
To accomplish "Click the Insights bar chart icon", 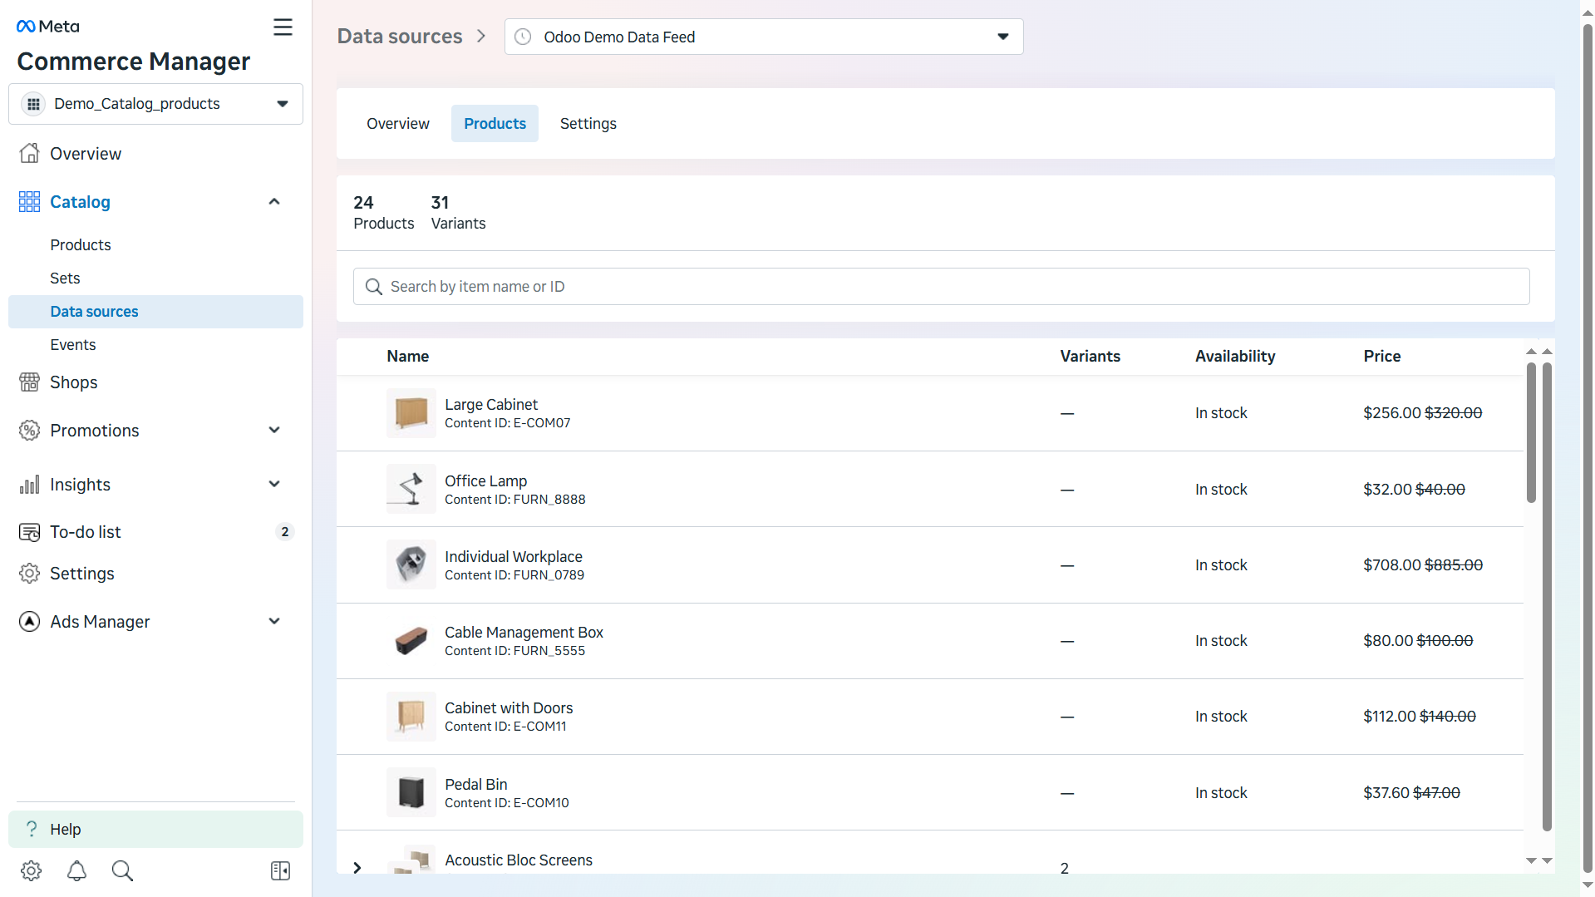I will [x=29, y=484].
